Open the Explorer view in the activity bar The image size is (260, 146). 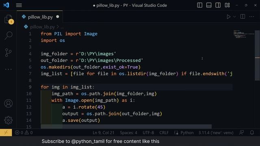click(9, 19)
